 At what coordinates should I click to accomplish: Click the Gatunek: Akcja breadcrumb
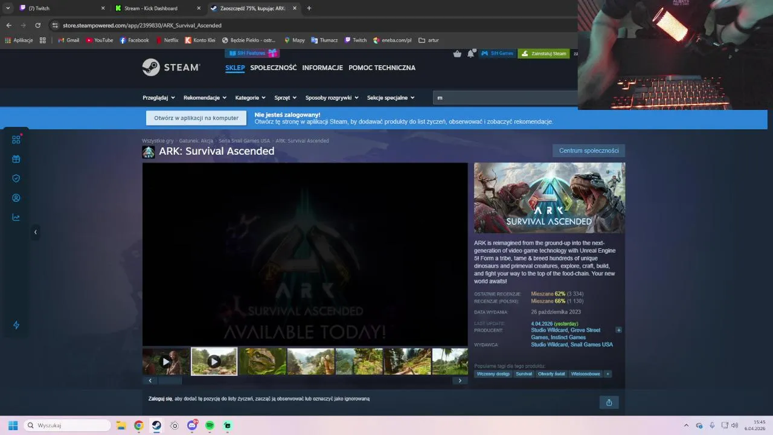(196, 141)
